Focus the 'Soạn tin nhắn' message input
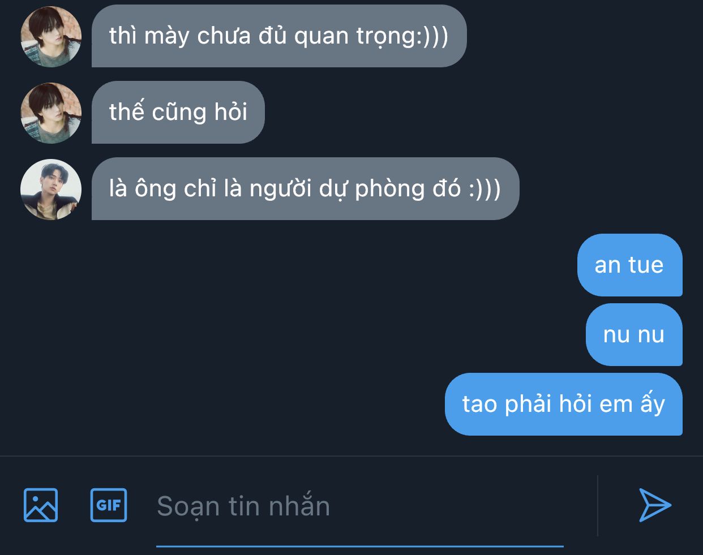The width and height of the screenshot is (703, 555). (360, 506)
